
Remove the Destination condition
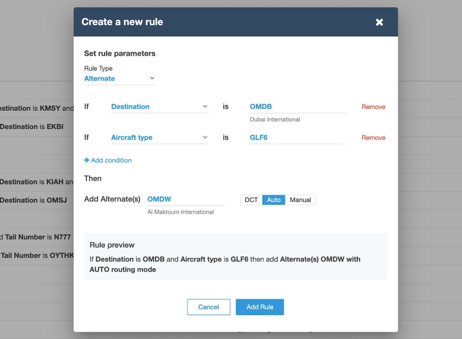(373, 107)
